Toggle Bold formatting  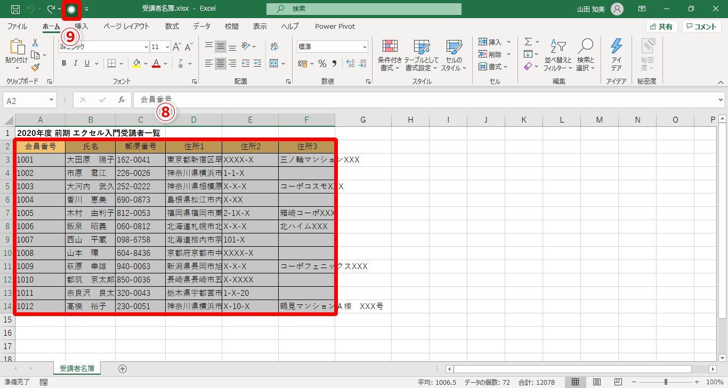click(x=63, y=63)
